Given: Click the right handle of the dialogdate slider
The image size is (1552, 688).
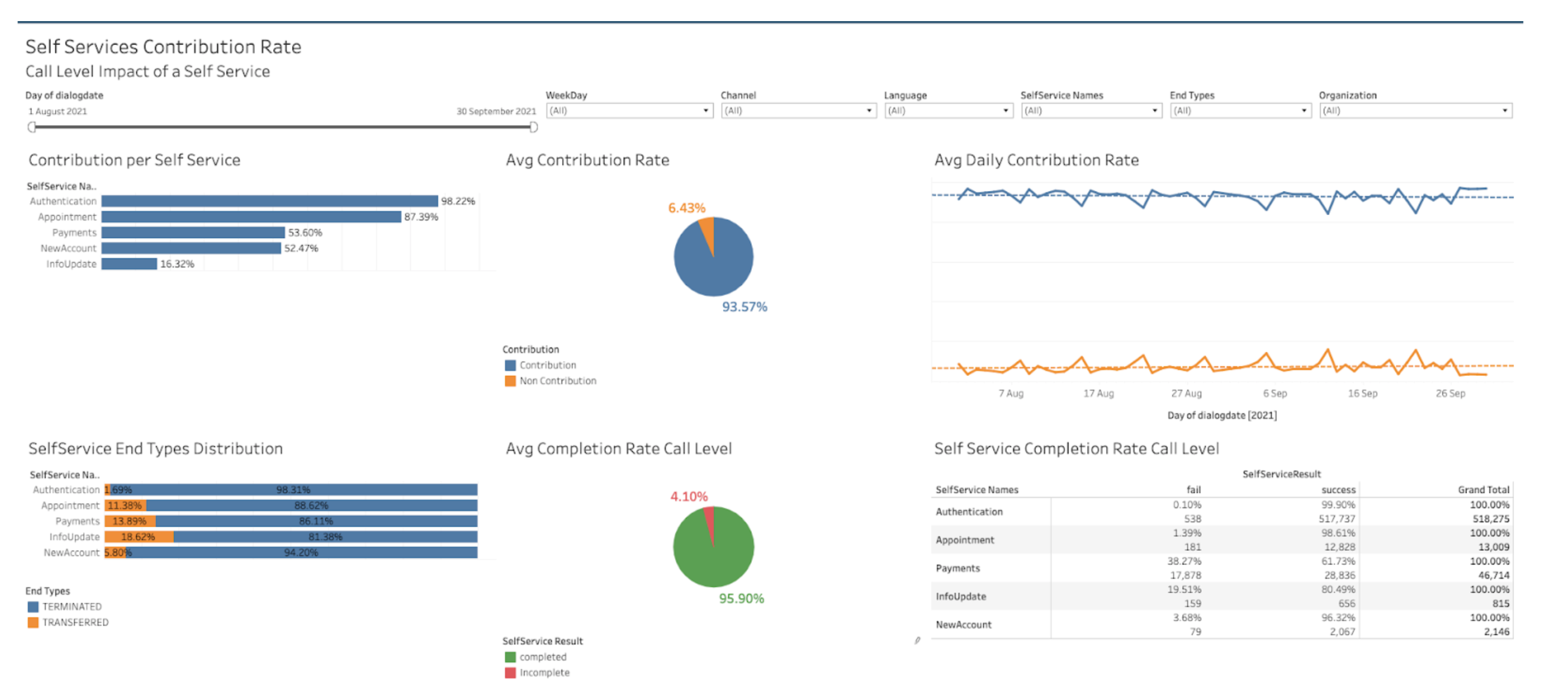Looking at the screenshot, I should [533, 127].
